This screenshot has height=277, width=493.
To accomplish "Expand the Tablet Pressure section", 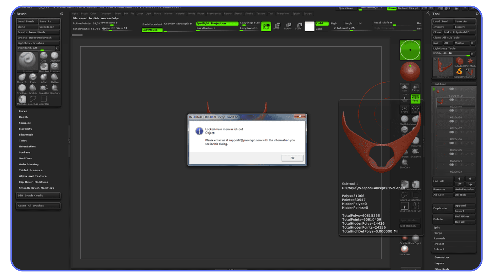I will 31,170.
